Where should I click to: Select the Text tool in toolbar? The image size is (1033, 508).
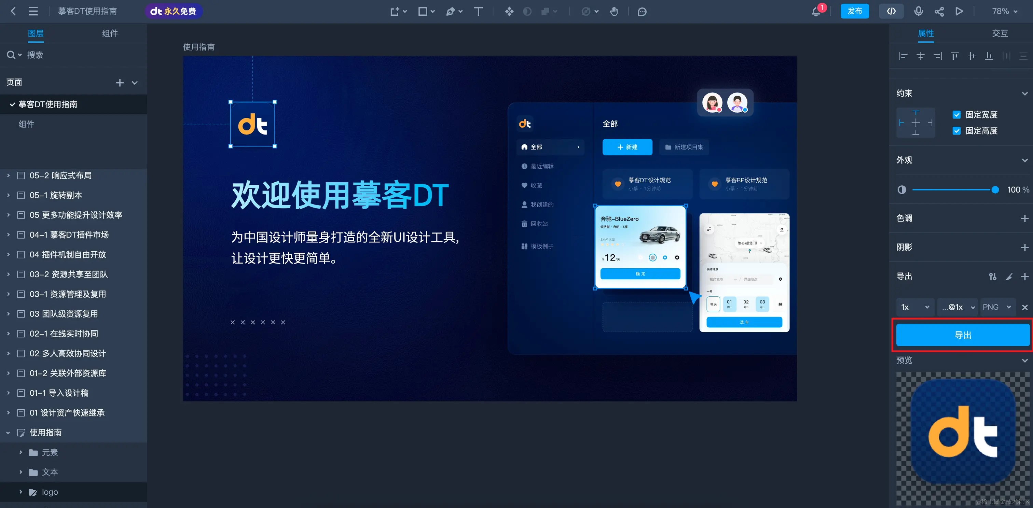[478, 11]
